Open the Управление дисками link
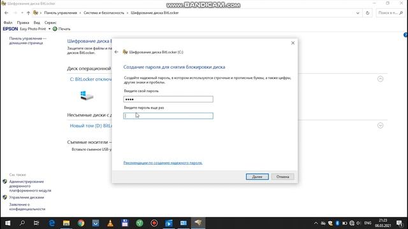The width and height of the screenshot is (408, 229). pos(27,197)
